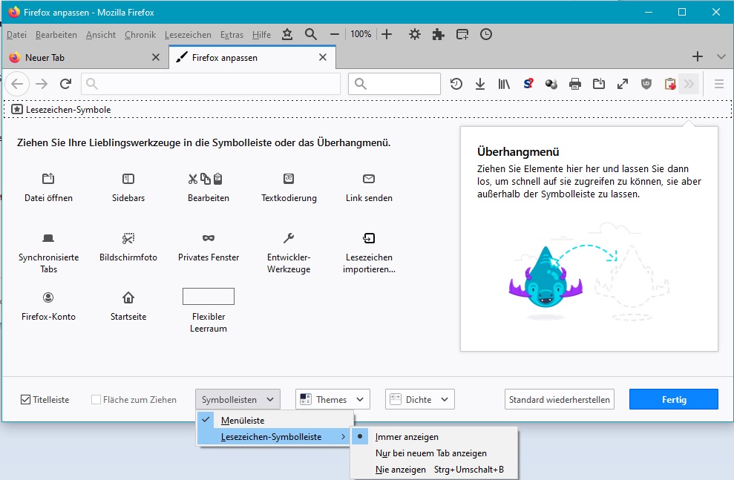Toggle fullscreen with the diagonal arrows icon
The width and height of the screenshot is (734, 480).
pos(623,84)
